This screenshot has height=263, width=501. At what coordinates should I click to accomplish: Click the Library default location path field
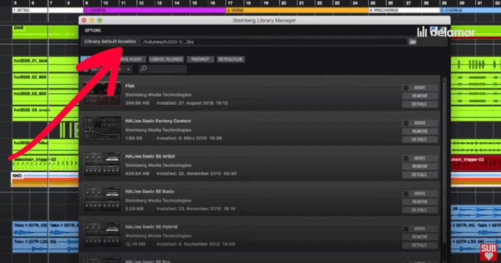274,42
